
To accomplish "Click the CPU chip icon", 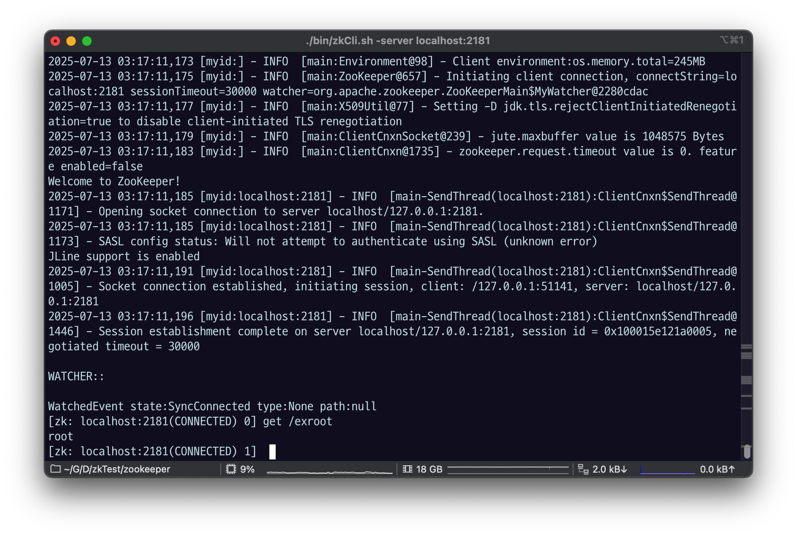I will tap(231, 469).
